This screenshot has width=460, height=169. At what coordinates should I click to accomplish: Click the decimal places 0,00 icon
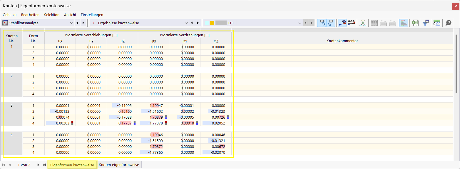(x=437, y=23)
